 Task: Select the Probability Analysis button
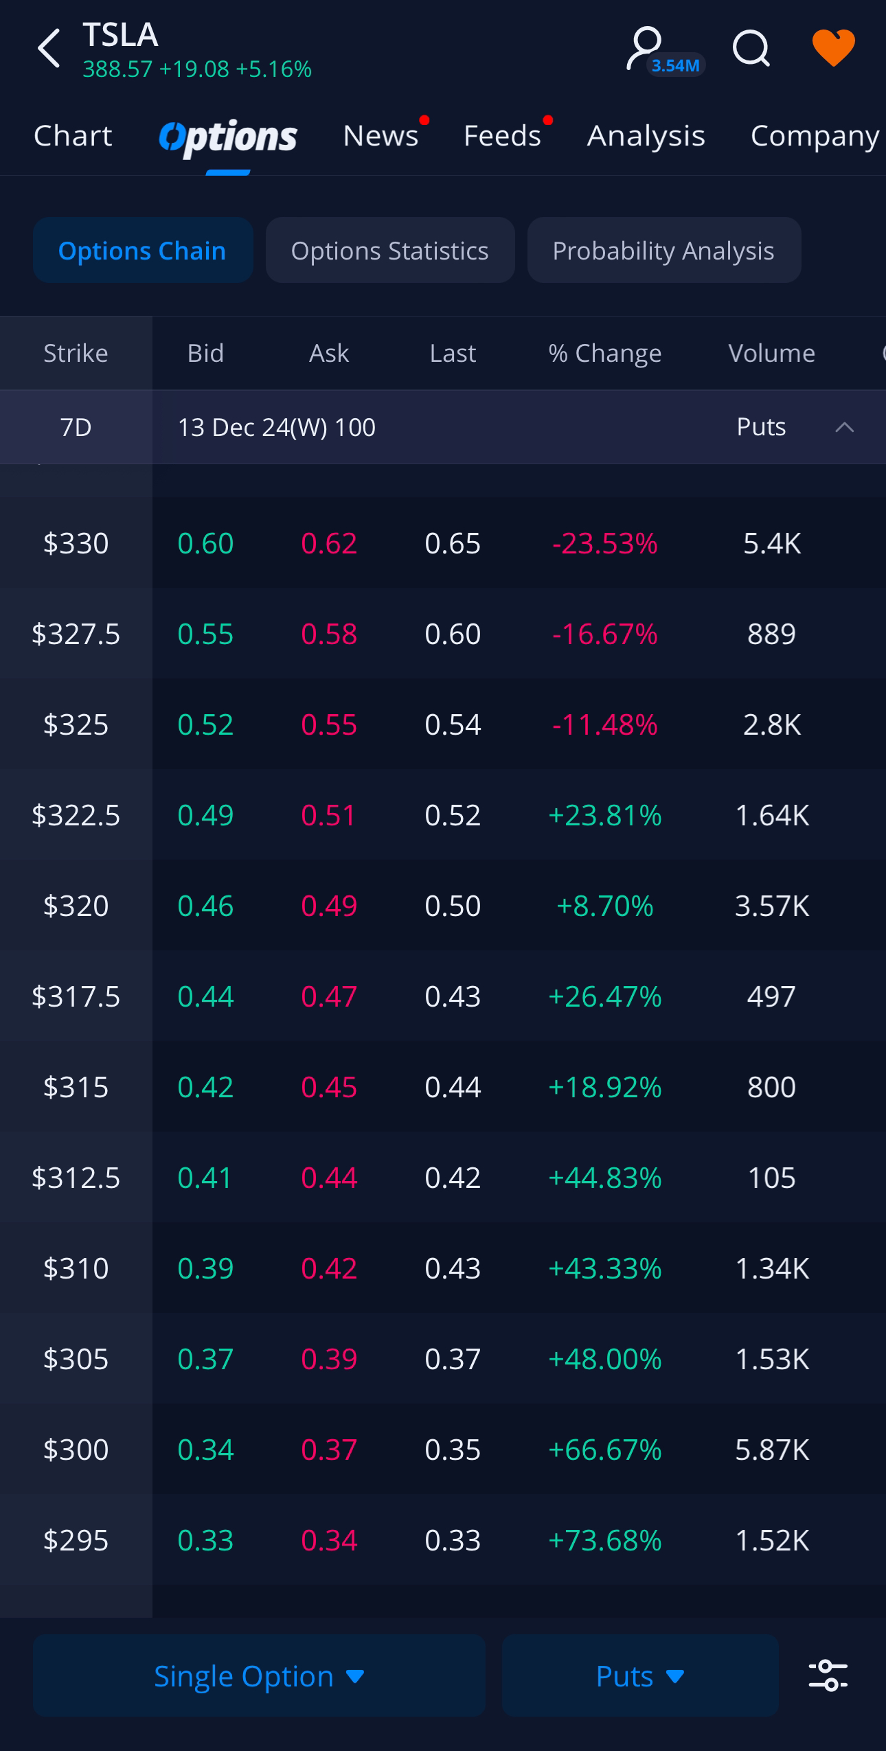[x=663, y=251]
